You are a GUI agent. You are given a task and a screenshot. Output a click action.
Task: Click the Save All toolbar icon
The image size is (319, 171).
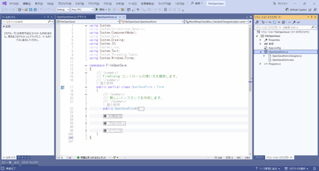coord(36,10)
